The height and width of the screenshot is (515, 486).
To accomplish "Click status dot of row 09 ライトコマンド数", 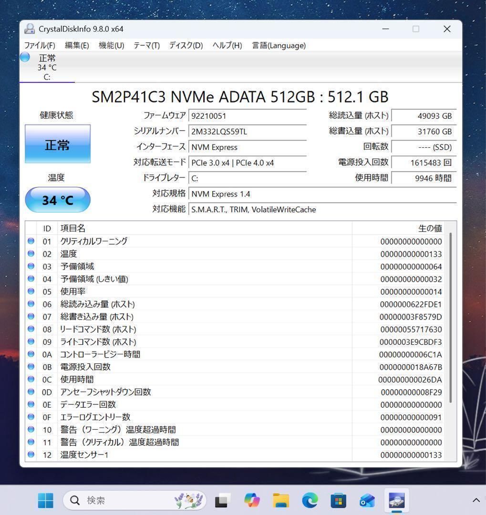I will (31, 341).
